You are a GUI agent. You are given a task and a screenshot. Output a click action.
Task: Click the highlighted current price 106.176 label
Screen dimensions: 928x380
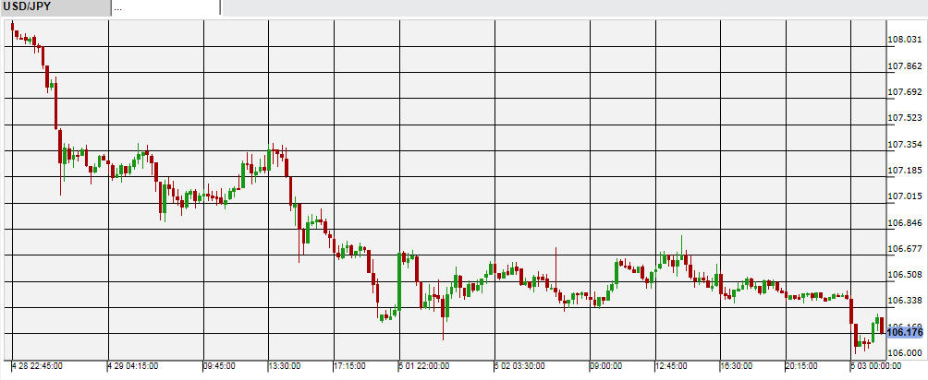coord(905,332)
